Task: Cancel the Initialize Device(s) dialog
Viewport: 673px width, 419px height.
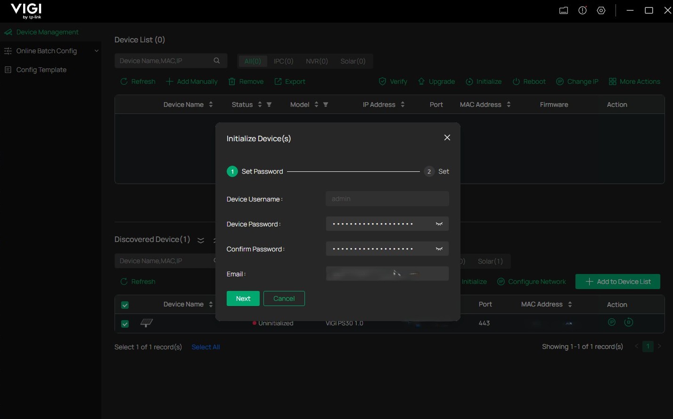Action: [284, 298]
